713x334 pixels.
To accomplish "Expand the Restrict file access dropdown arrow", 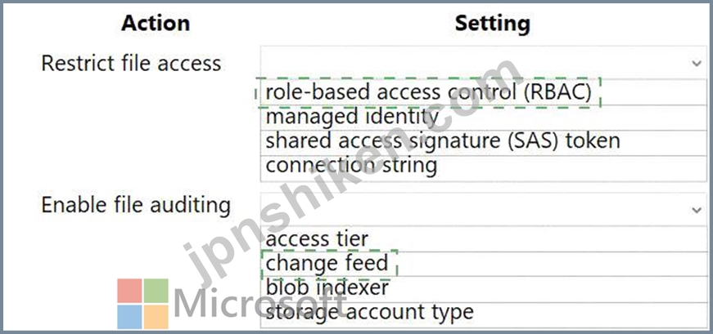I will pos(697,64).
